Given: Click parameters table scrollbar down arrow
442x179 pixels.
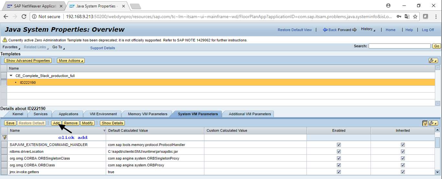Looking at the screenshot, I should tap(437, 173).
